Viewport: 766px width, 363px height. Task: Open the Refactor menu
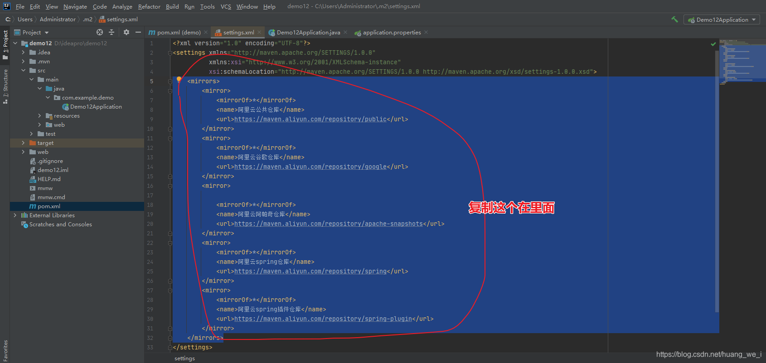coord(149,6)
